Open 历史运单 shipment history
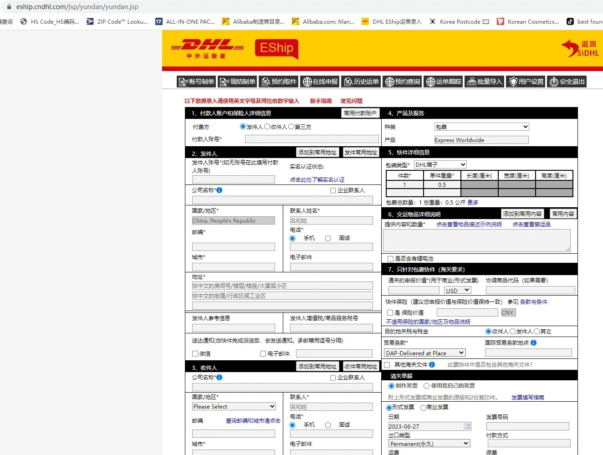This screenshot has width=603, height=455. coord(361,82)
